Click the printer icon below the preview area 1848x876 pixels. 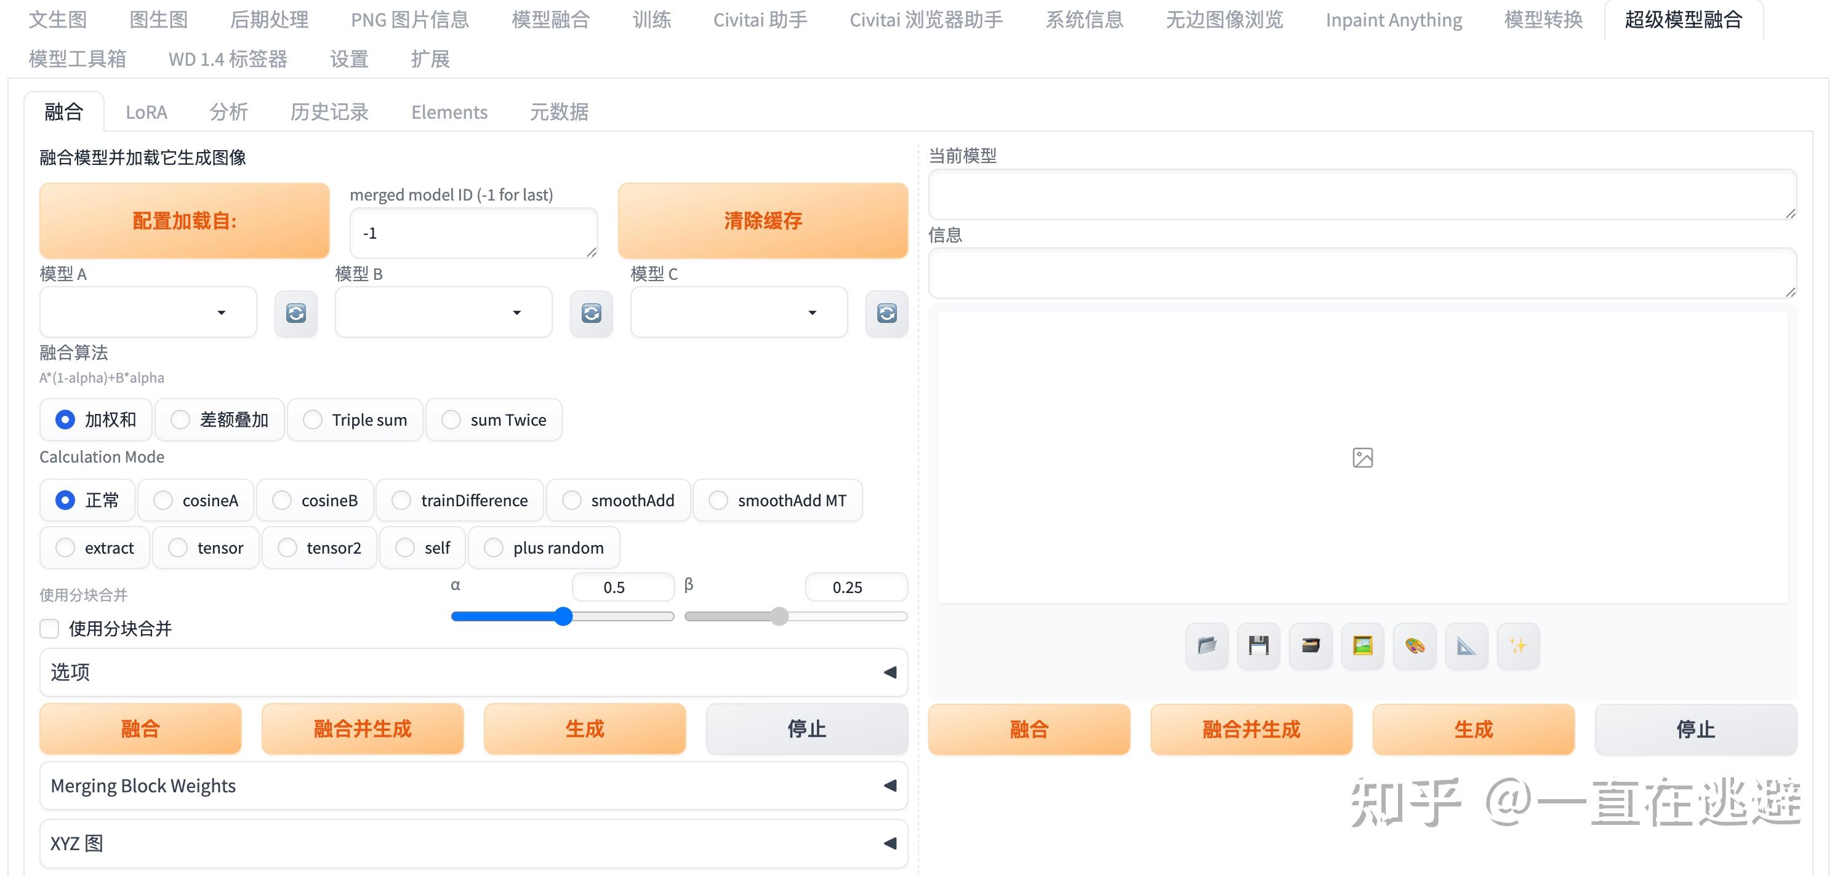[1310, 645]
